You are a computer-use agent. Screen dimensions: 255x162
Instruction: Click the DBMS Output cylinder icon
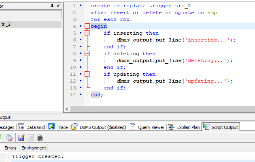click(x=74, y=127)
